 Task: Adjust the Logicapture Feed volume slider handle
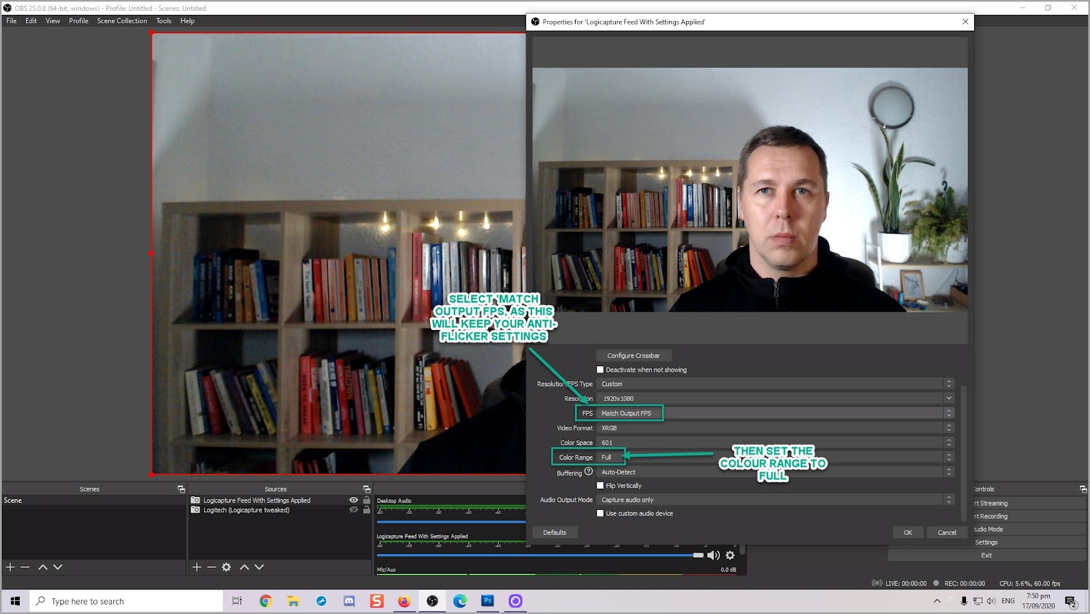click(x=698, y=555)
